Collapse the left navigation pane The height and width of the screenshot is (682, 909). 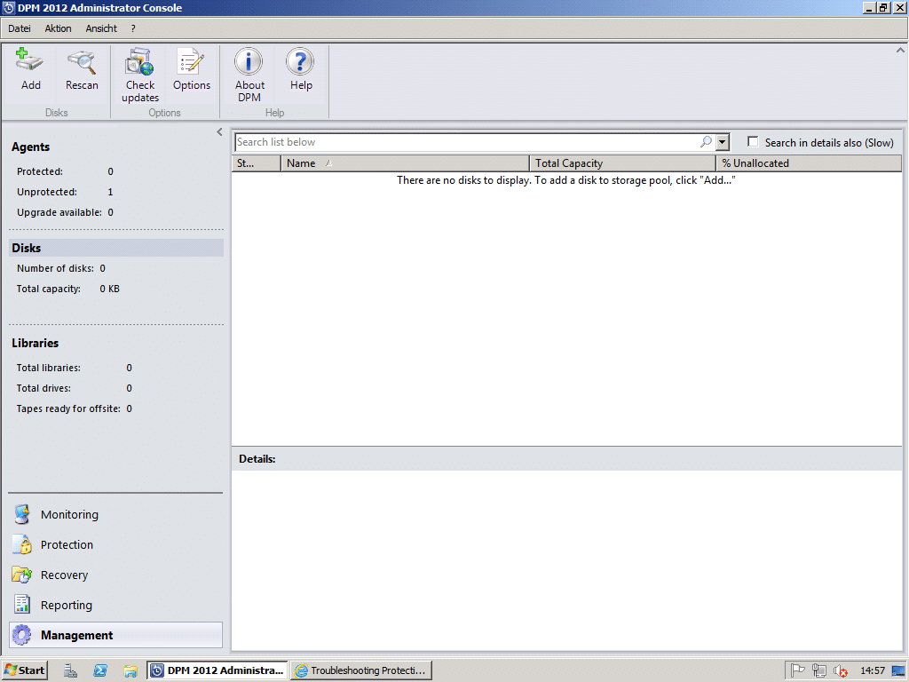[219, 131]
